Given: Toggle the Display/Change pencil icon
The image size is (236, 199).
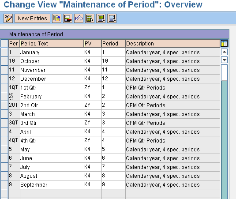Looking at the screenshot, I should pyautogui.click(x=8, y=19).
